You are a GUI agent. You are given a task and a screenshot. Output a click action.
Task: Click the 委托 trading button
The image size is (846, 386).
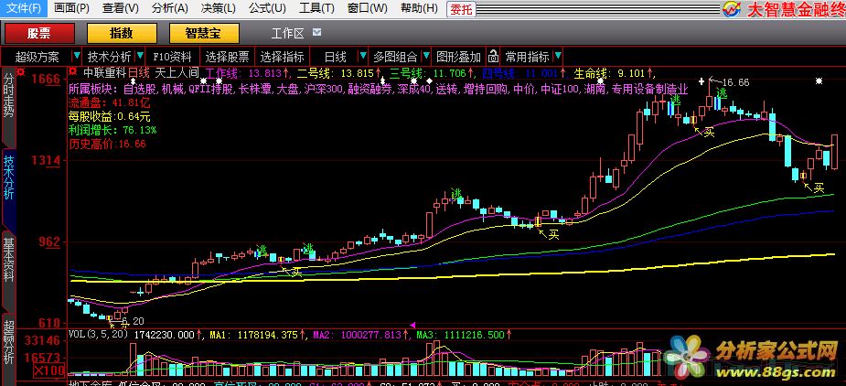(x=461, y=9)
